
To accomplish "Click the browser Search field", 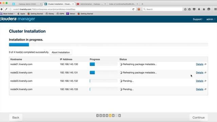I will point(162,9).
